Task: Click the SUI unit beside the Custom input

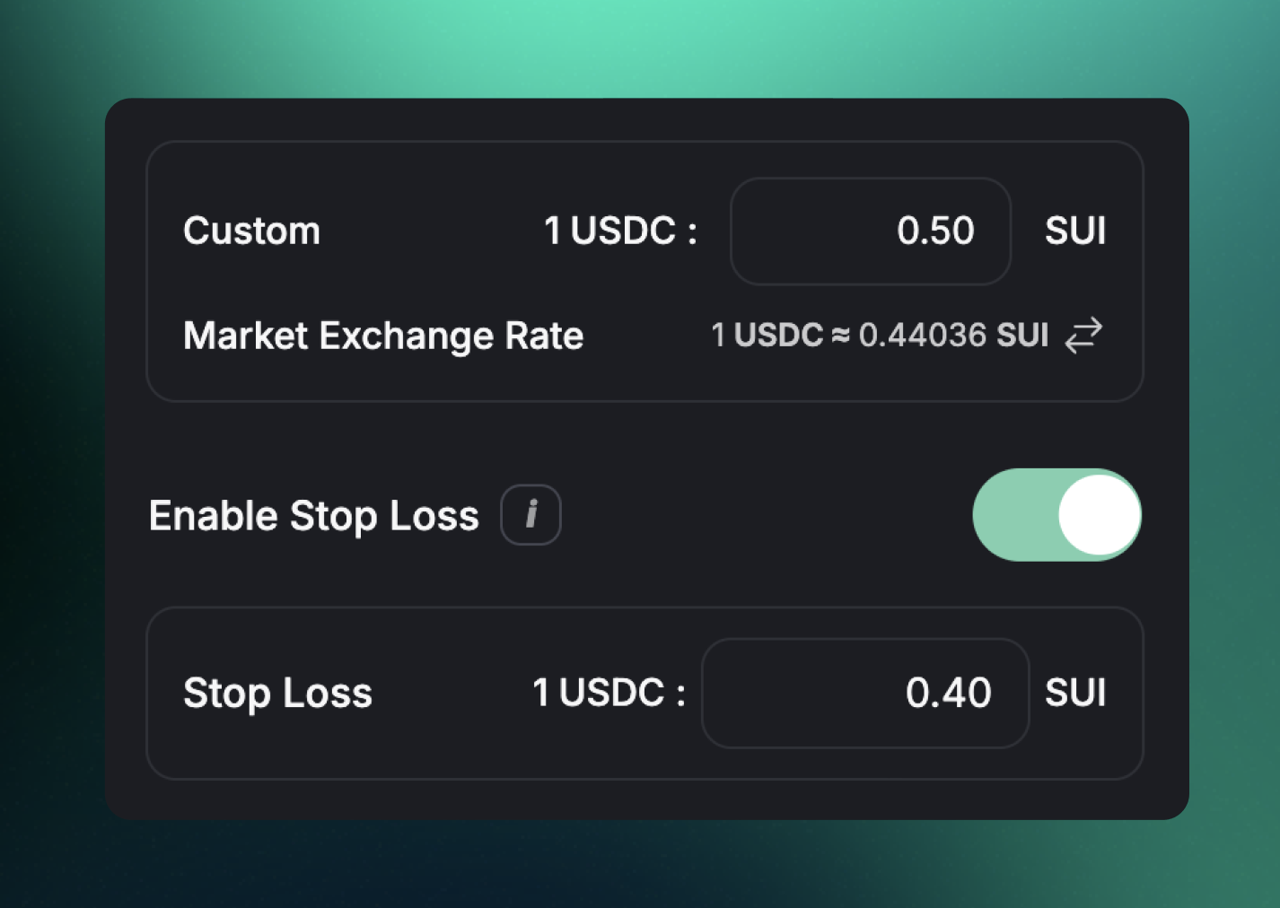Action: (x=1075, y=231)
